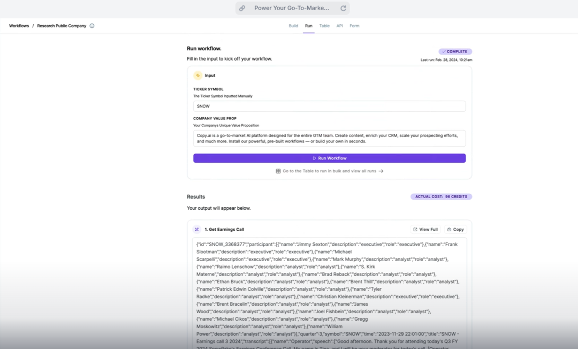Navigate to Workflows in the breadcrumb
The image size is (578, 349).
click(19, 26)
